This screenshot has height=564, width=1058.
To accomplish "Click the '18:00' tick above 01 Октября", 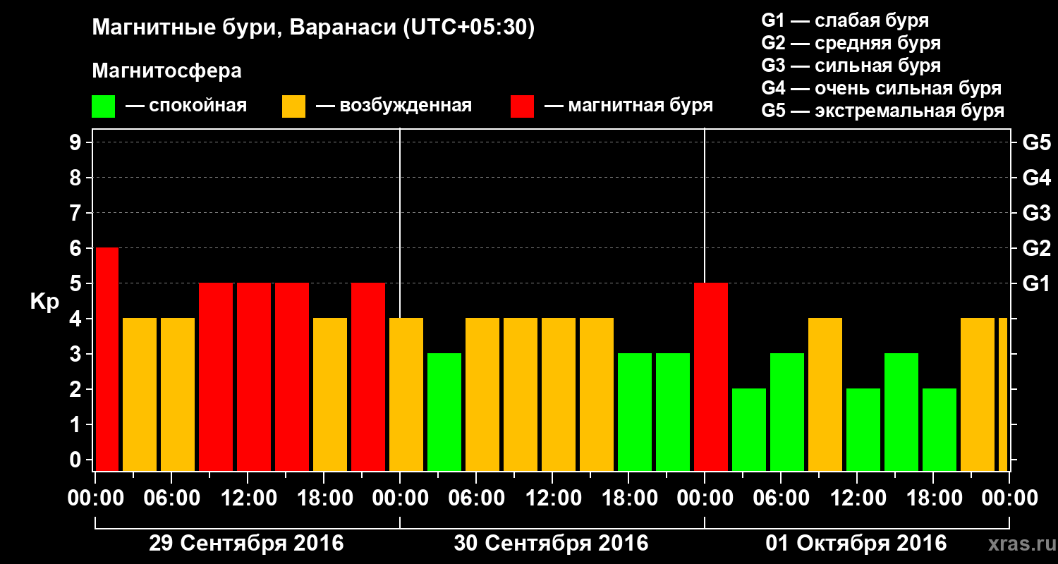I will (934, 498).
